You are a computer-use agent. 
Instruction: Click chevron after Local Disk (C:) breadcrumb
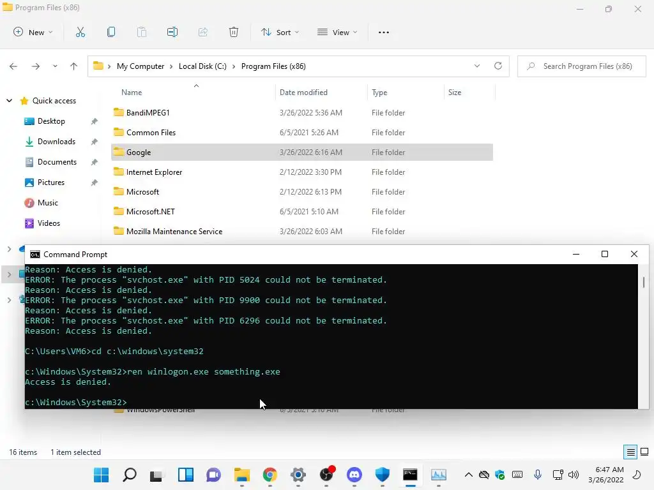click(x=234, y=66)
